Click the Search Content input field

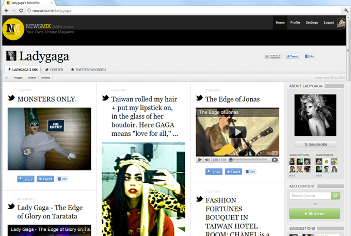click(x=310, y=196)
